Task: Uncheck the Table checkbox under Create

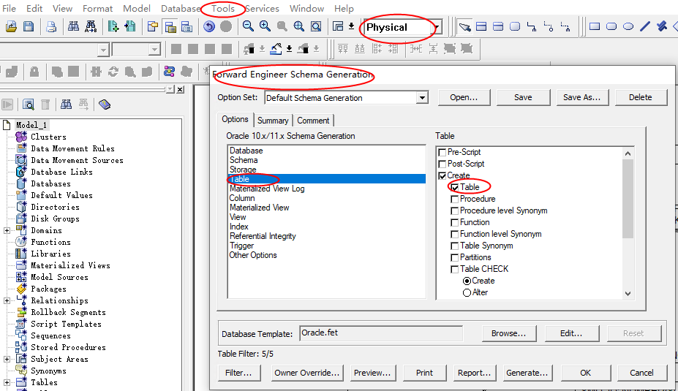Action: coord(454,188)
